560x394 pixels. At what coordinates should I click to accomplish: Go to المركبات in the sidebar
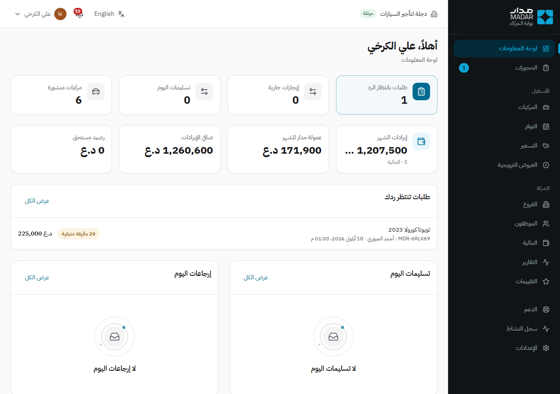[x=504, y=107]
